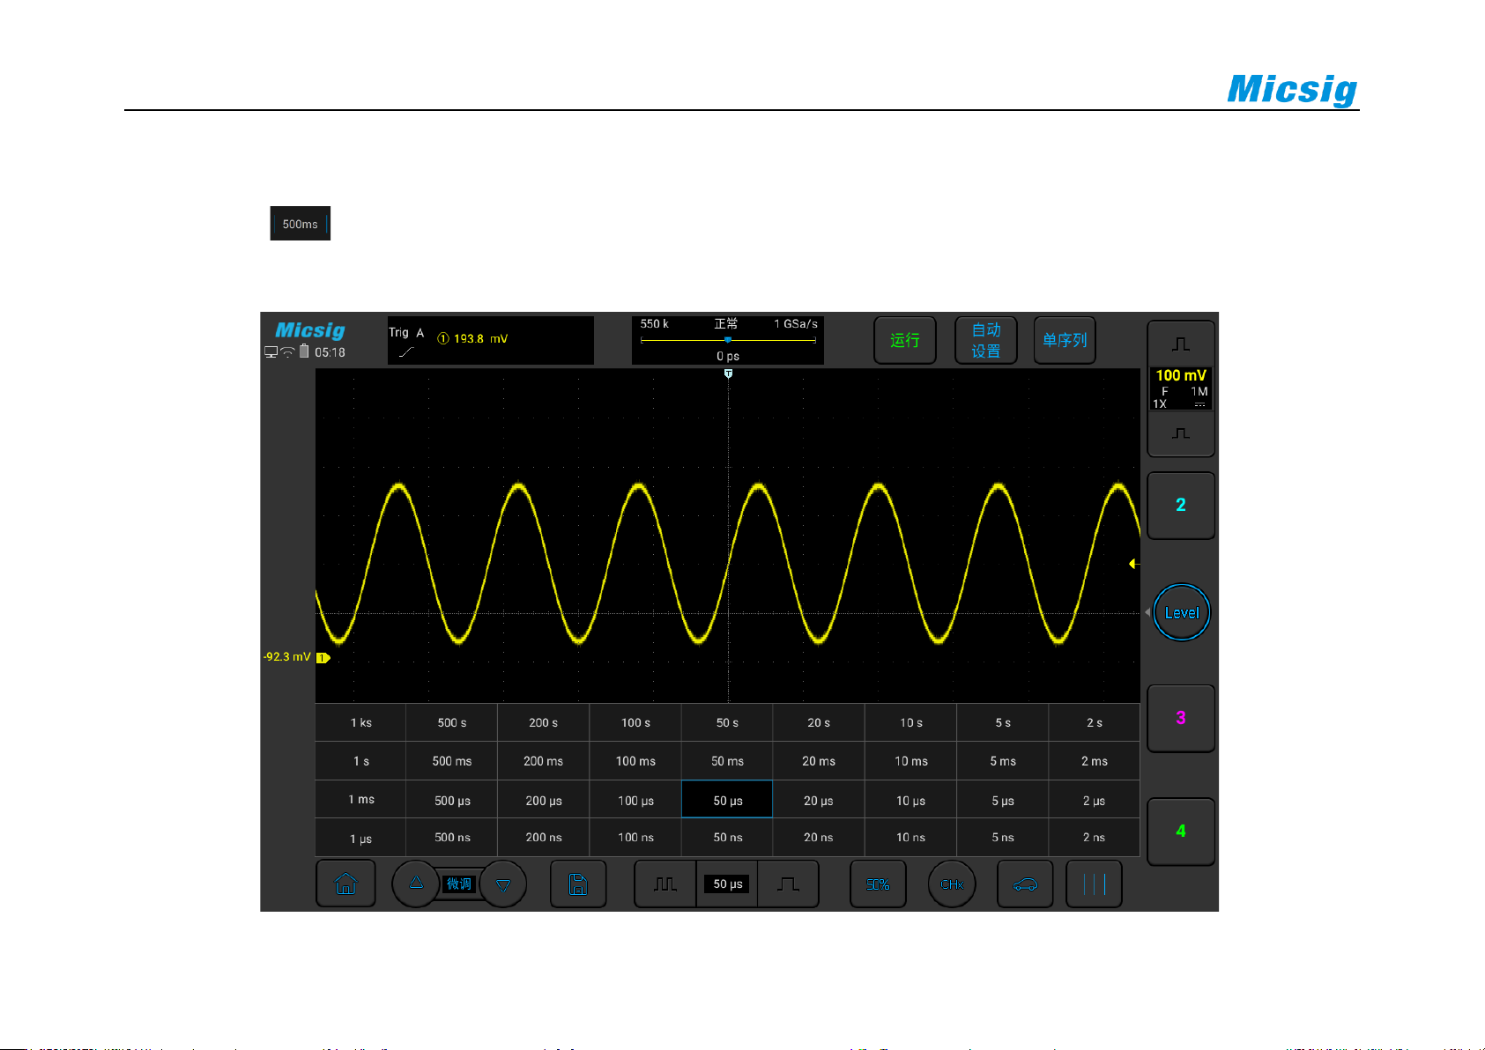This screenshot has height=1050, width=1485.
Task: Click the memory depth position bar
Action: 728,340
